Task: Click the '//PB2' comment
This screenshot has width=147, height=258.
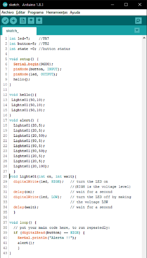Action: [x=44, y=44]
